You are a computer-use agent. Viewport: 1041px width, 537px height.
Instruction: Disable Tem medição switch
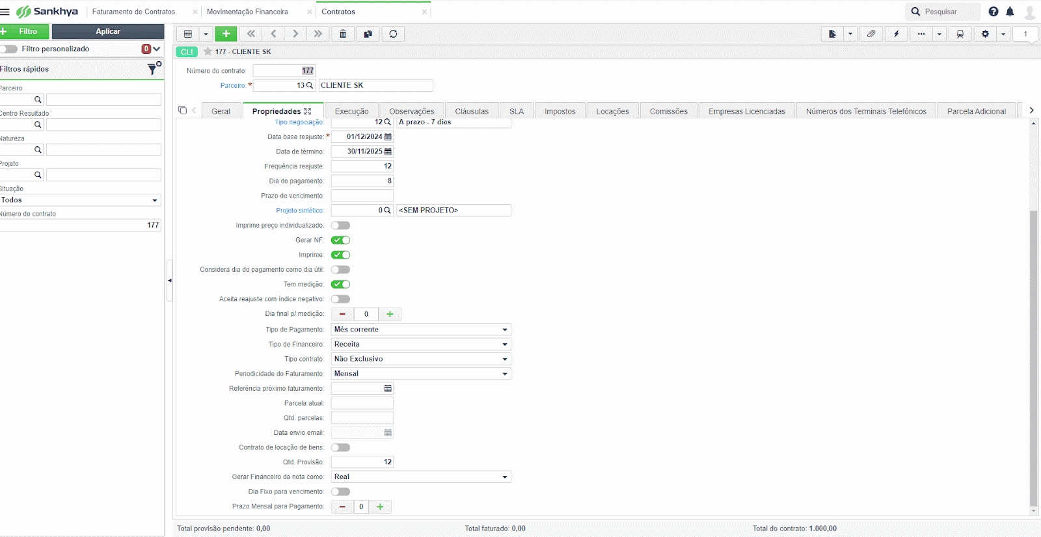(340, 284)
